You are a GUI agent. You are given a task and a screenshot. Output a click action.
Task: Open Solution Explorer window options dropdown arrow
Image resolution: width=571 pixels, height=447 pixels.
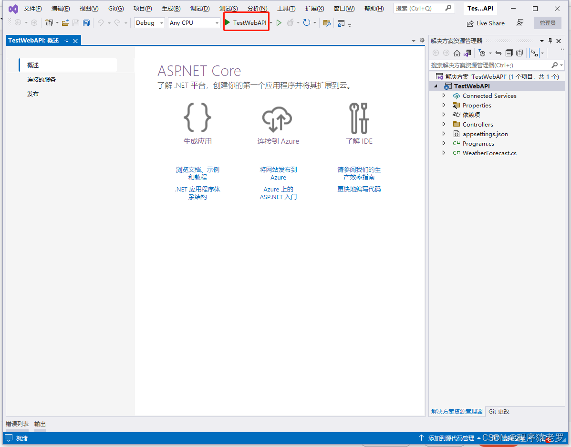542,41
